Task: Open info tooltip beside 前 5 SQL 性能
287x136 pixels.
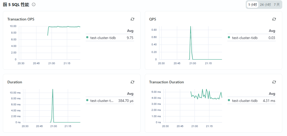Action: (34, 5)
